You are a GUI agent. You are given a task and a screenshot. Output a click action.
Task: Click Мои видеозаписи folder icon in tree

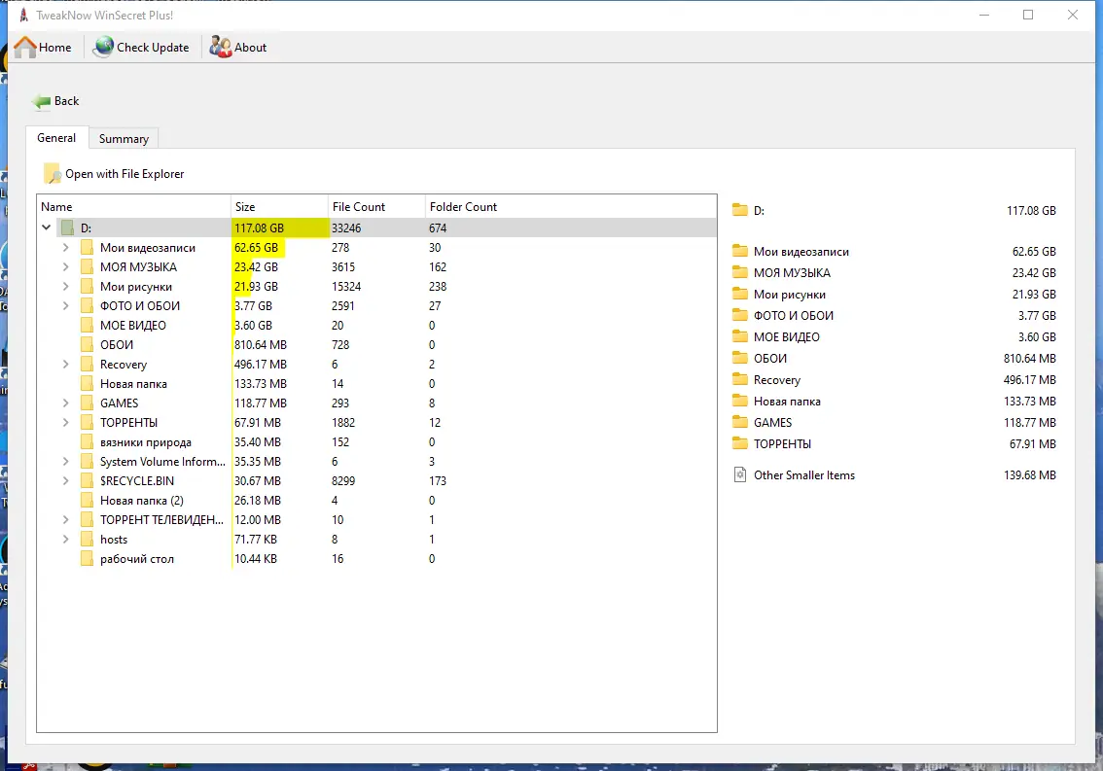click(x=87, y=248)
